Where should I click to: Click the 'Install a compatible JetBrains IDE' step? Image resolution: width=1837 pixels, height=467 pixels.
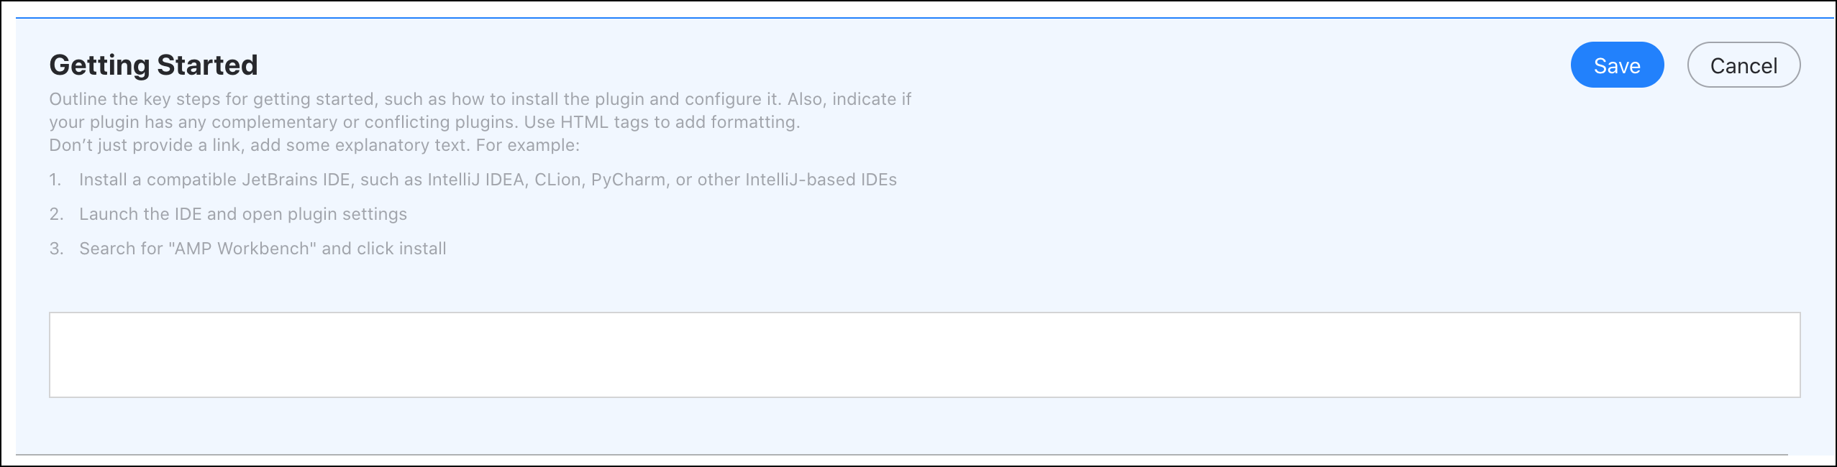point(488,180)
